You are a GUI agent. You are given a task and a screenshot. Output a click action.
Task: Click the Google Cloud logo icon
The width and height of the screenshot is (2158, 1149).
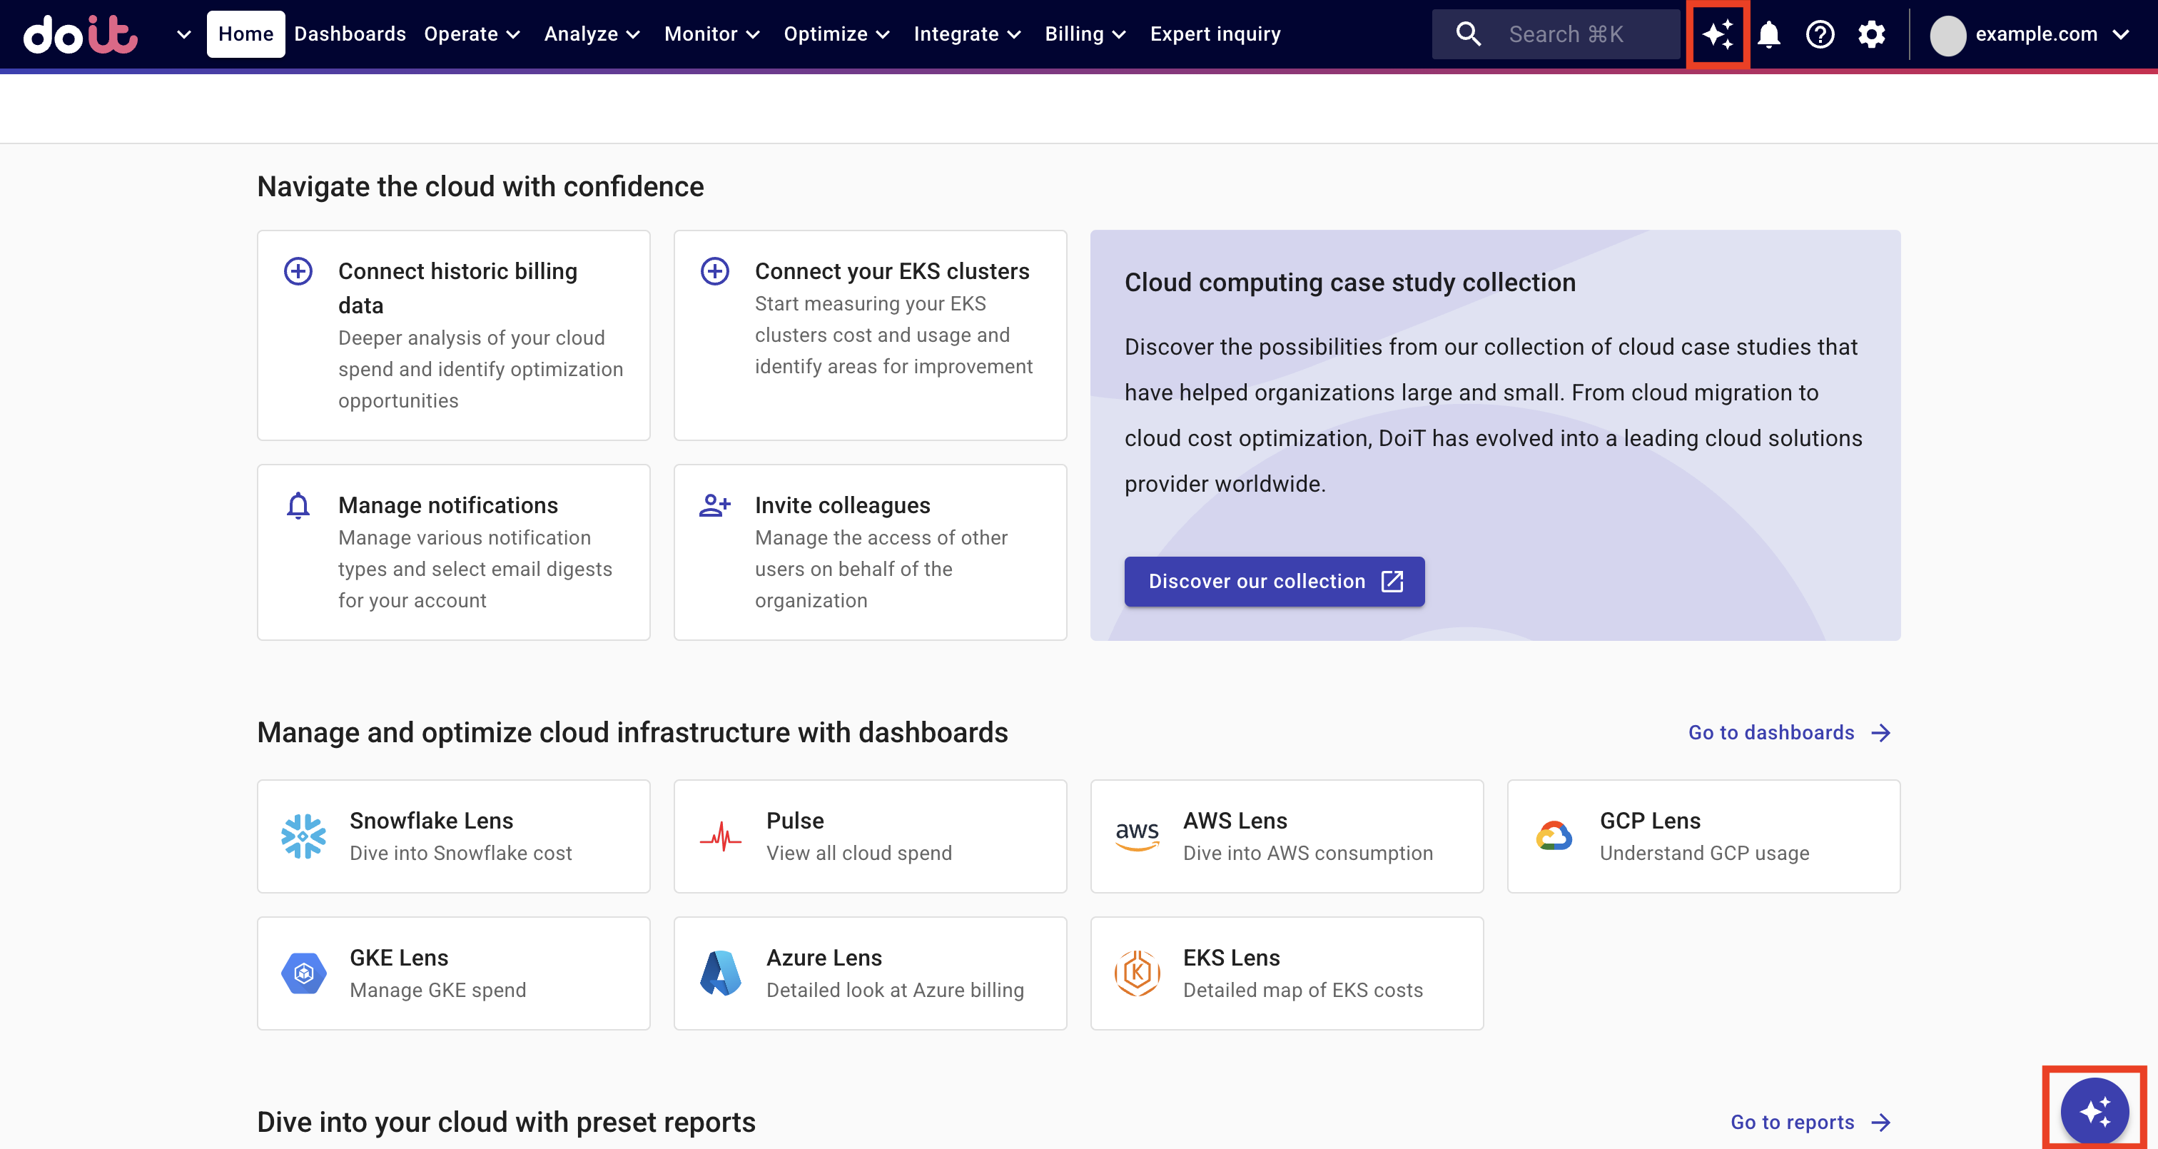1554,836
